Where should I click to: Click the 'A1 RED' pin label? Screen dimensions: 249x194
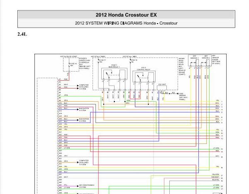[63, 79]
